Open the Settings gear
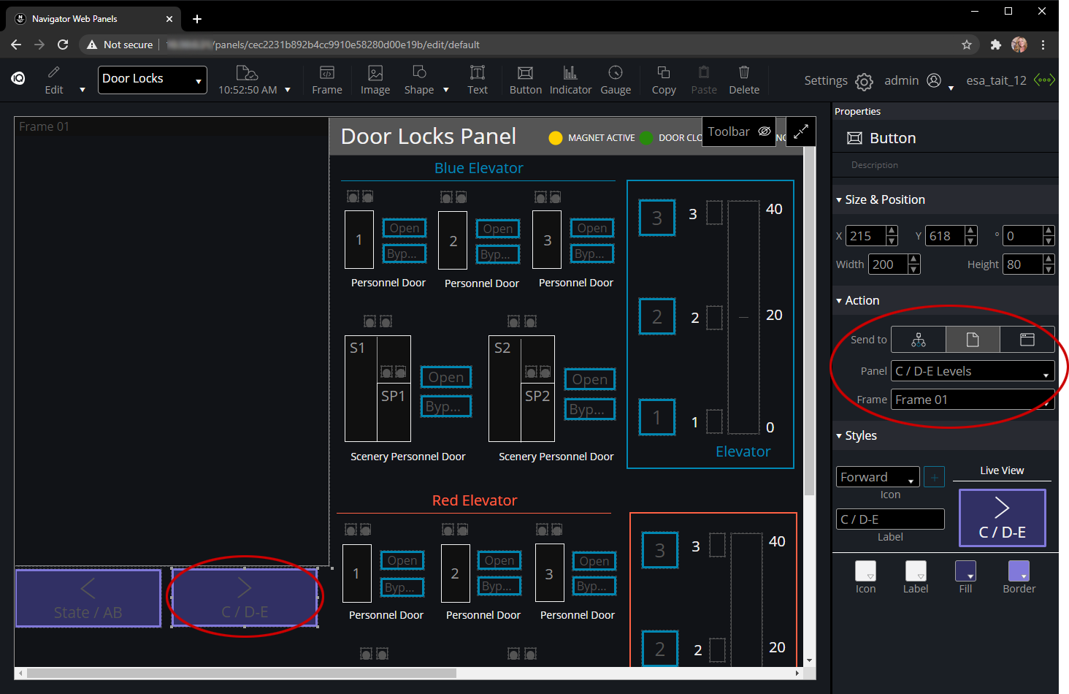This screenshot has width=1069, height=694. point(864,81)
